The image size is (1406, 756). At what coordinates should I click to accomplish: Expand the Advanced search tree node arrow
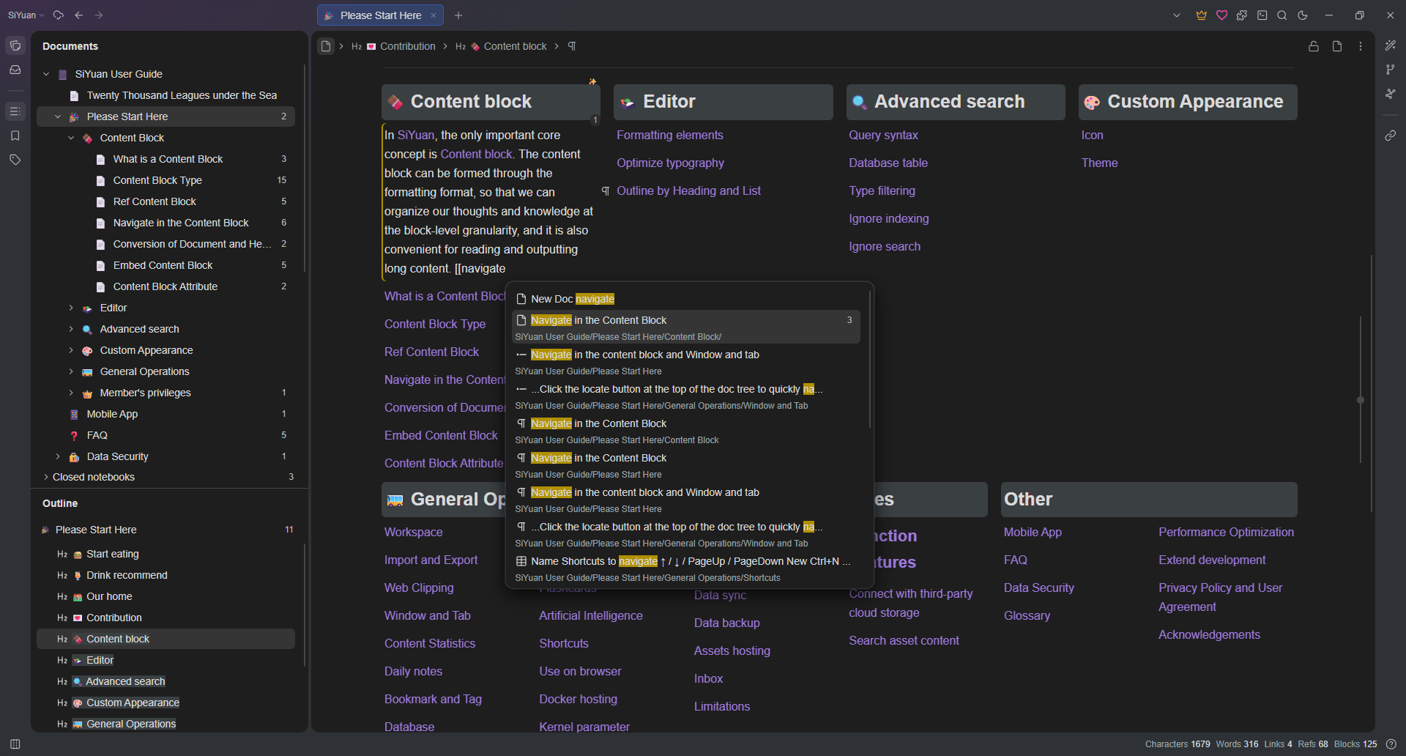click(x=71, y=329)
